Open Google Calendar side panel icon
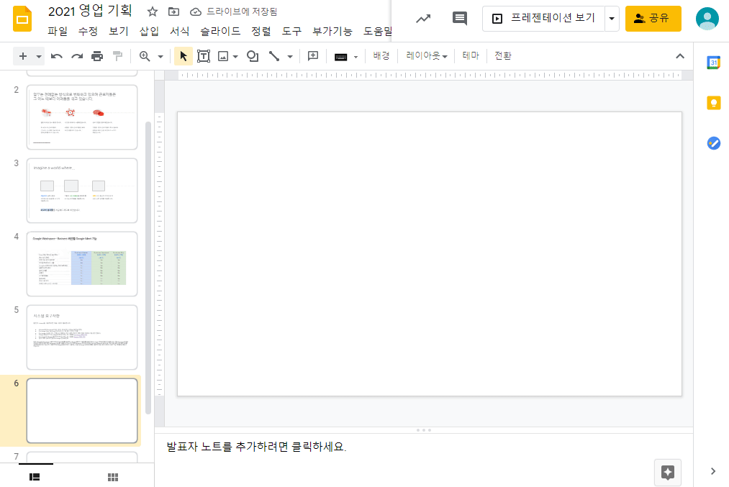This screenshot has height=487, width=729. pos(714,63)
